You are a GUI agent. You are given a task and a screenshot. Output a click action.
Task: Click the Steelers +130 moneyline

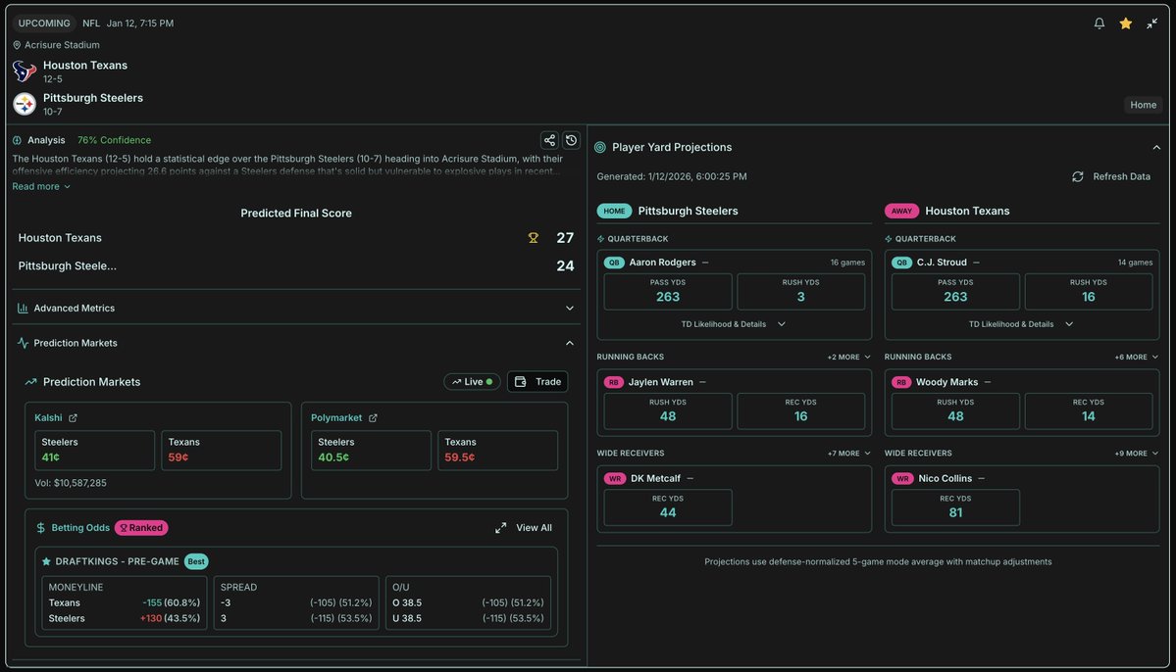point(125,619)
